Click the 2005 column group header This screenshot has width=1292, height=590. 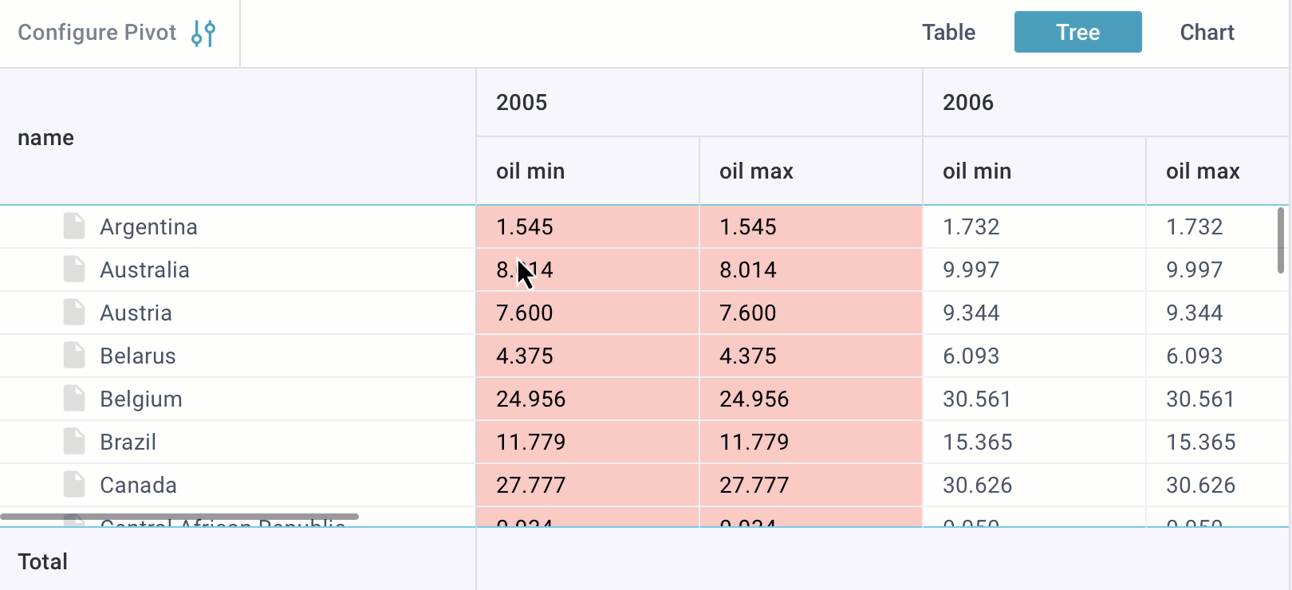pos(522,103)
